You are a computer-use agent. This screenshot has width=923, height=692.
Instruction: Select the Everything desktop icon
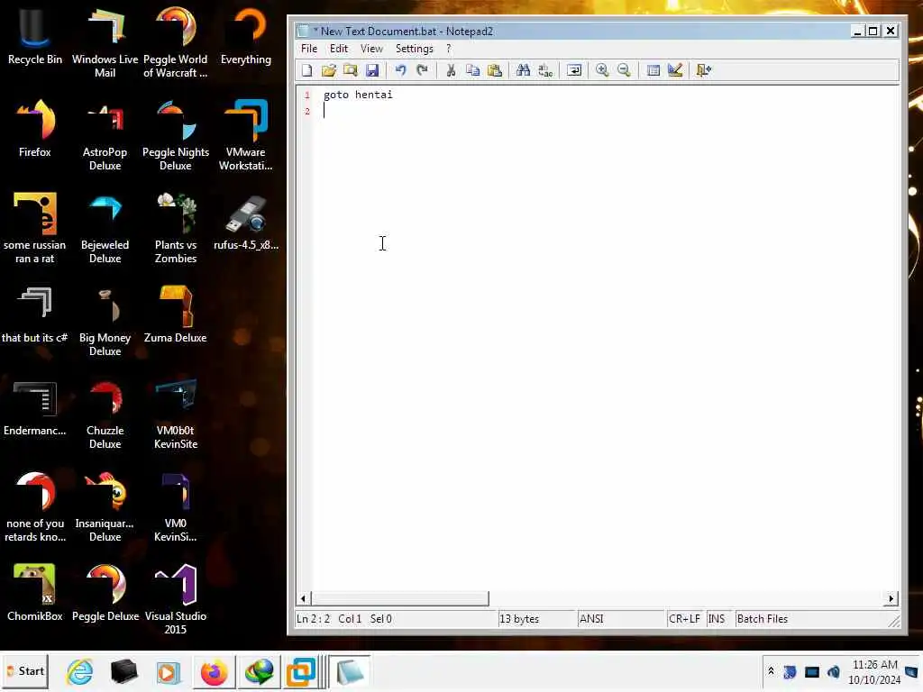(x=245, y=36)
